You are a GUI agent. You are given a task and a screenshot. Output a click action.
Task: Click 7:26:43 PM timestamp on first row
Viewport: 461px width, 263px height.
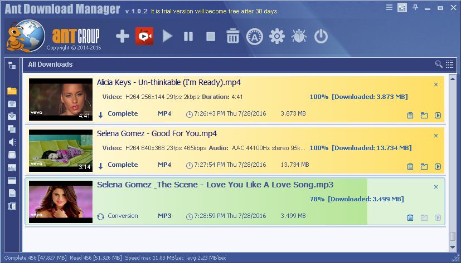pos(230,113)
